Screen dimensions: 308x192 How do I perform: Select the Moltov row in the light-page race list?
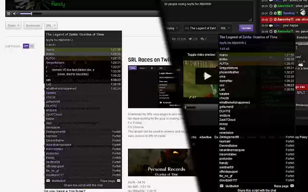[83, 54]
